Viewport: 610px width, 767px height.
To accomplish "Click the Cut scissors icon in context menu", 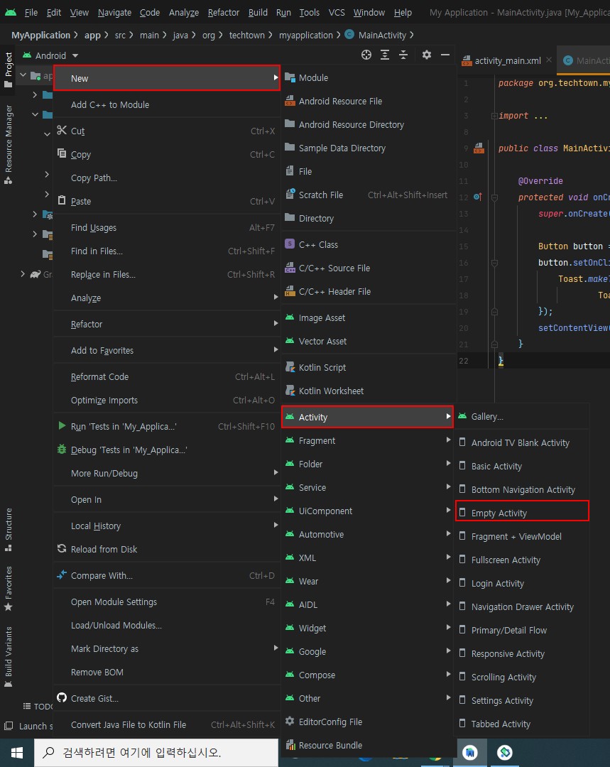I will (62, 130).
